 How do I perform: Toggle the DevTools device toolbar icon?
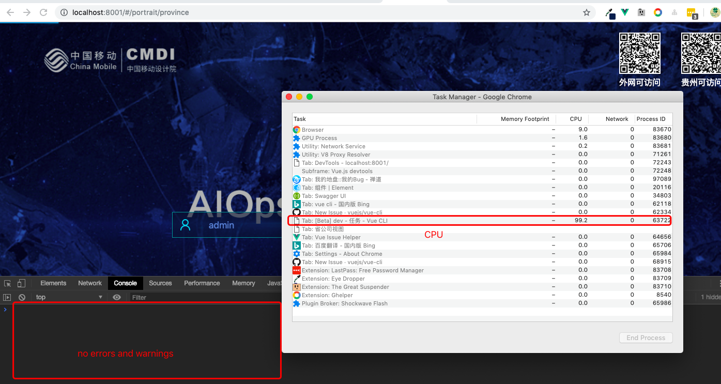pyautogui.click(x=21, y=283)
